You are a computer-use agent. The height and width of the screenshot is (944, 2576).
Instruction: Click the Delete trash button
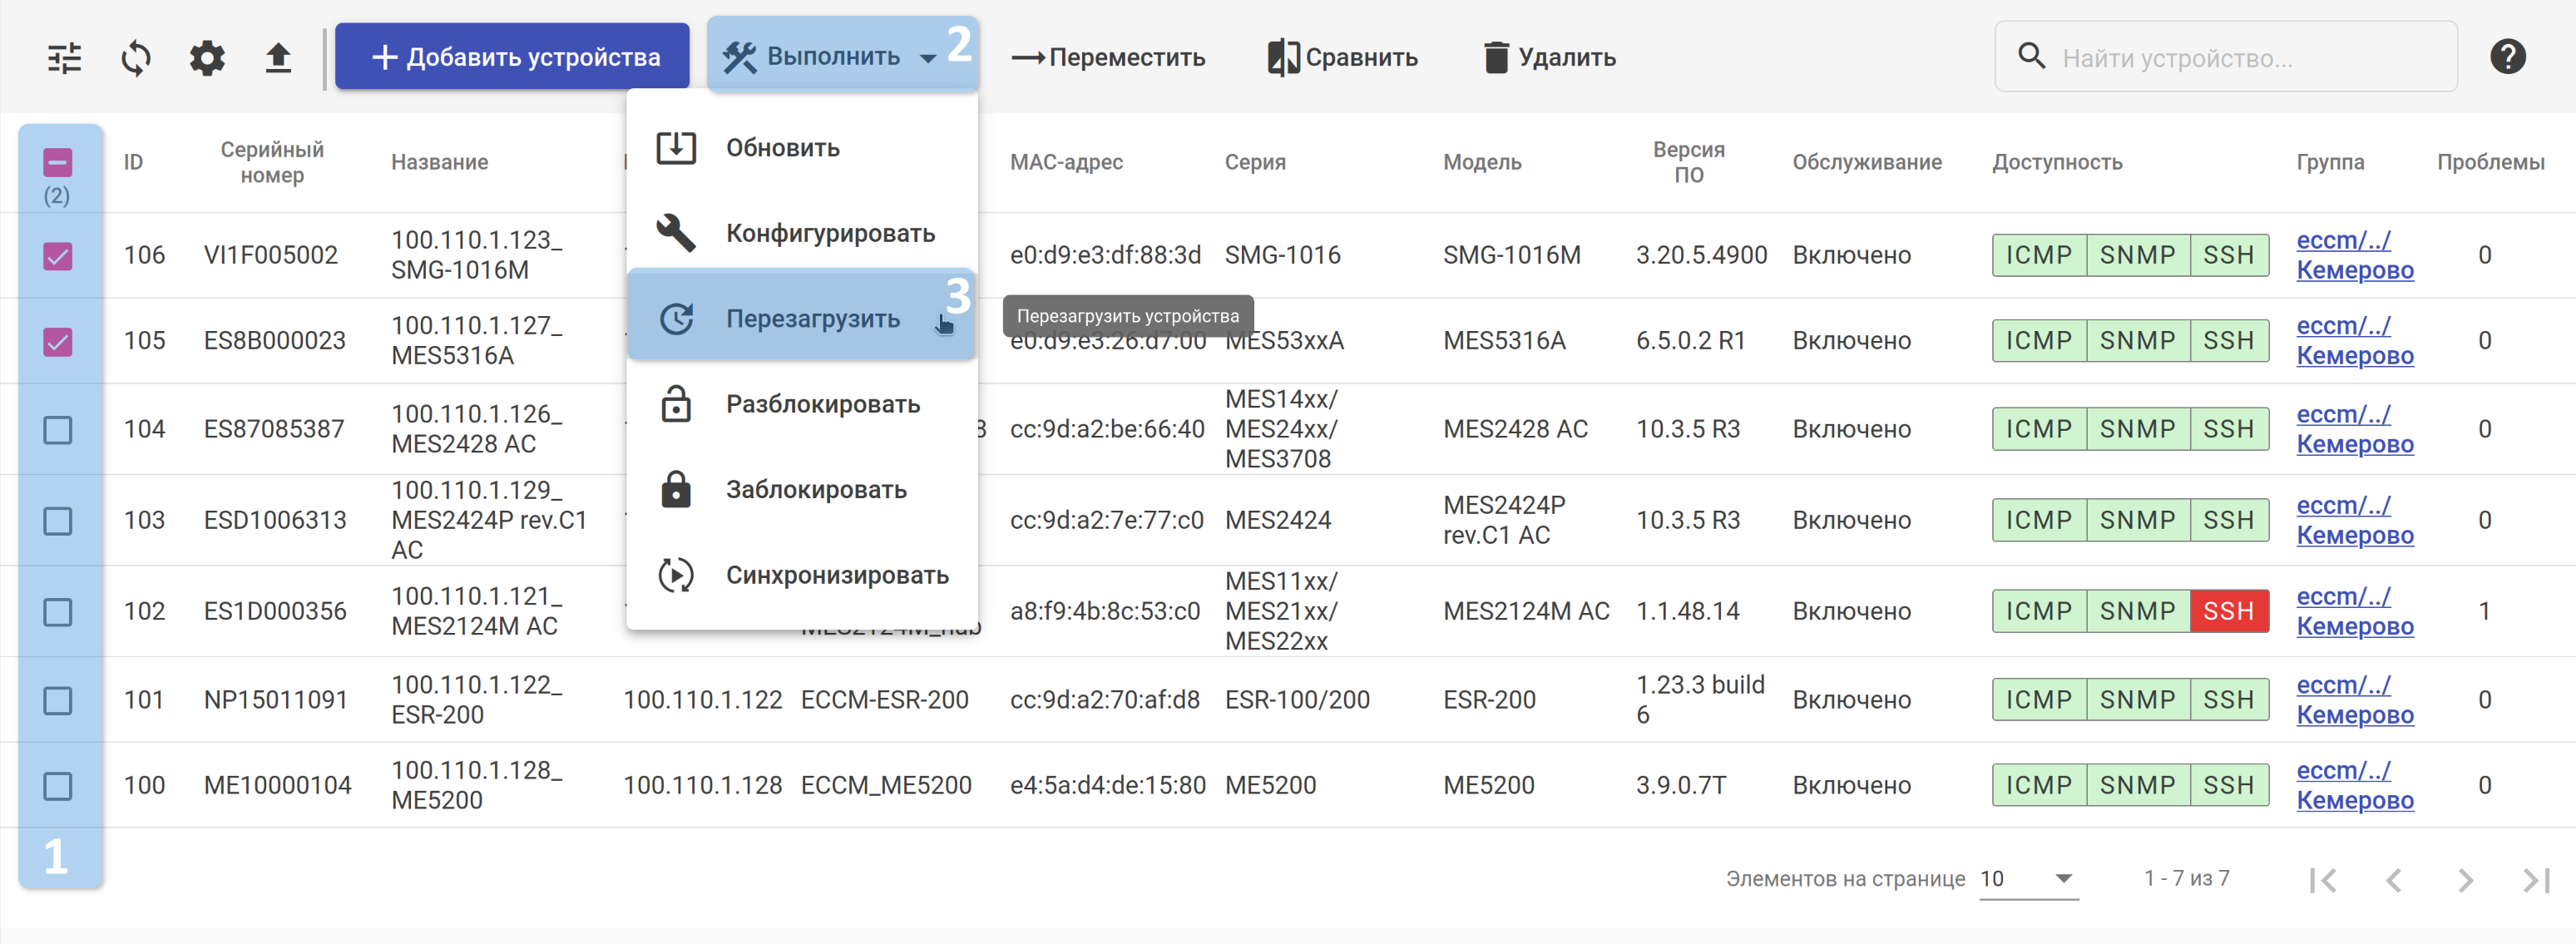(1549, 58)
